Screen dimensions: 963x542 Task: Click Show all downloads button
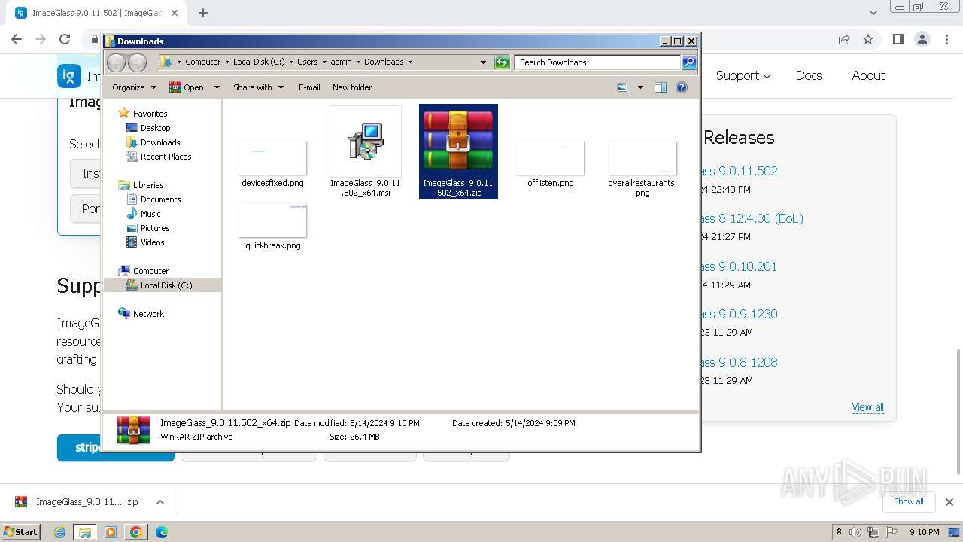pos(908,501)
